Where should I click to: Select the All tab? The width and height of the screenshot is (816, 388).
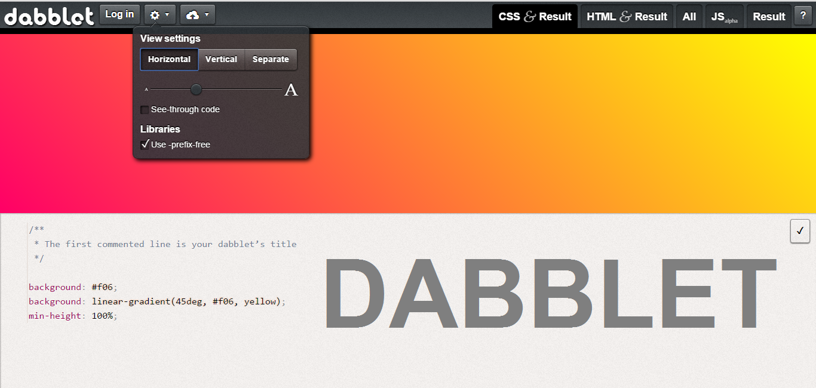click(689, 17)
